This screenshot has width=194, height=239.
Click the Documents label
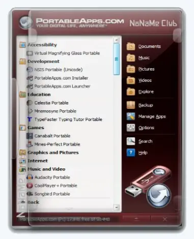(x=150, y=46)
